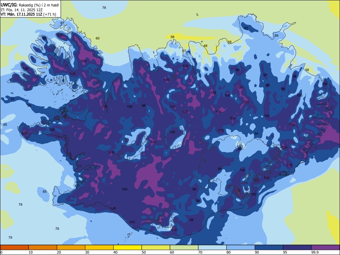
Task: Click the amber 20–30 legend swatch
Action: pos(71,248)
